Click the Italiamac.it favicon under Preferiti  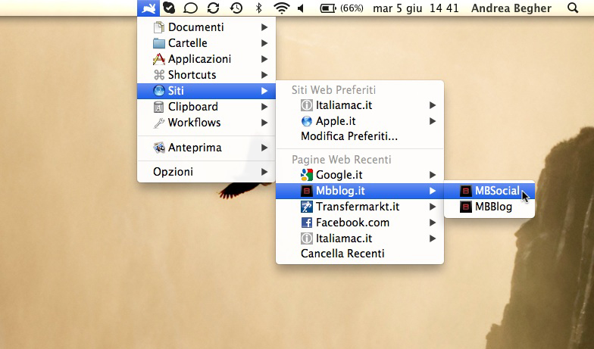[x=306, y=105]
